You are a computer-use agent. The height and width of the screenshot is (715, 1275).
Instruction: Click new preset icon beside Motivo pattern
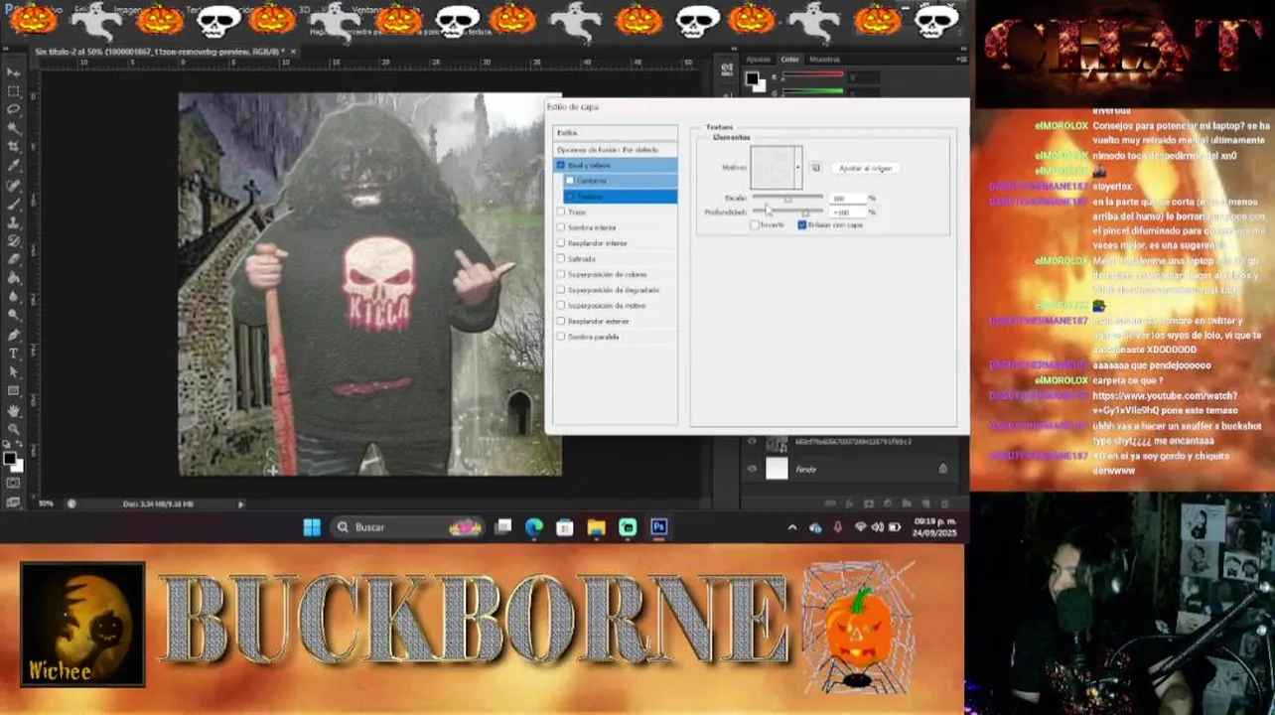tap(815, 168)
